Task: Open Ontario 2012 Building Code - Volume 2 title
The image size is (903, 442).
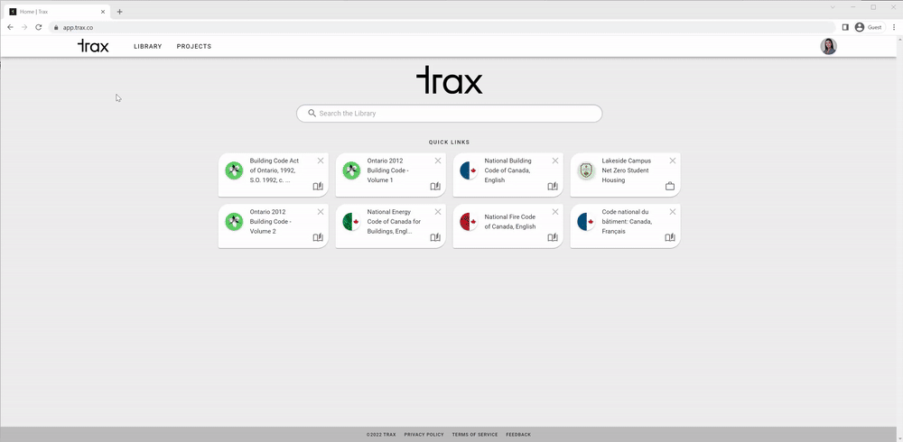Action: click(271, 222)
